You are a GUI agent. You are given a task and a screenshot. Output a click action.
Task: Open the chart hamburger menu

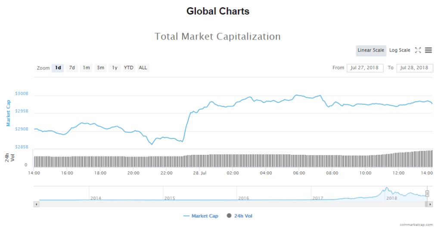pos(429,50)
